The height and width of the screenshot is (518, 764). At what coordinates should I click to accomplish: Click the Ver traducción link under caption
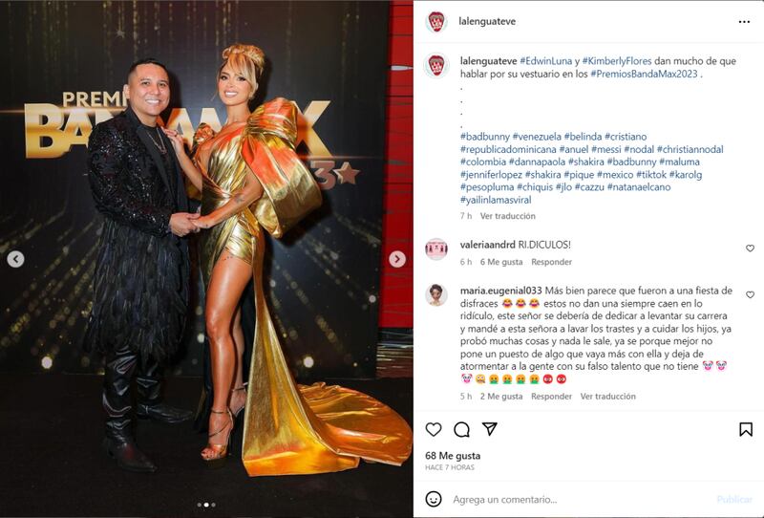point(508,216)
